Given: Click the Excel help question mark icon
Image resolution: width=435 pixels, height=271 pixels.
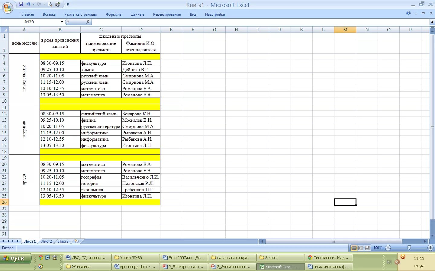Looking at the screenshot, I should 408,13.
